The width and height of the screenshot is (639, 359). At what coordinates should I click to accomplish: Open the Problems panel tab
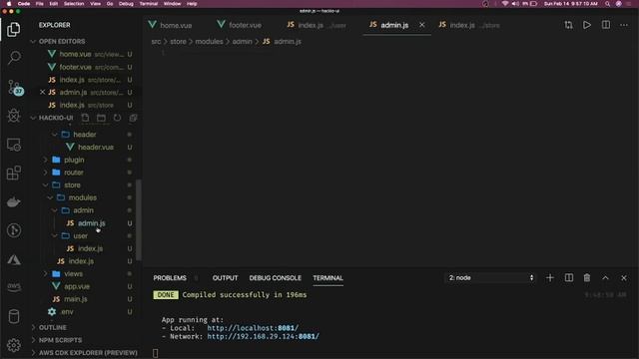[170, 278]
